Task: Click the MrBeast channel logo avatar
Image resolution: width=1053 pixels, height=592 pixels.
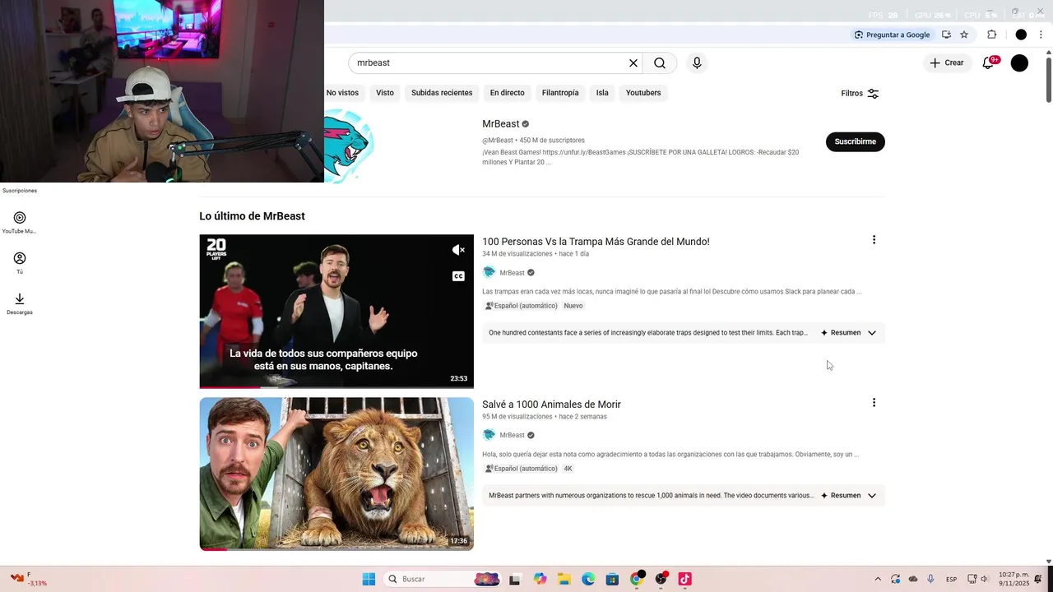Action: pos(349,146)
